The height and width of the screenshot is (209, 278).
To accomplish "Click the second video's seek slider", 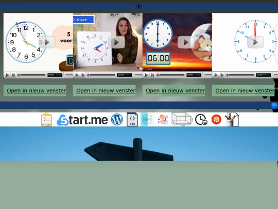I will click(101, 75).
